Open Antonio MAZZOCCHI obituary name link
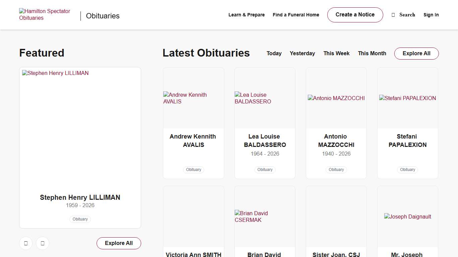 tap(336, 141)
